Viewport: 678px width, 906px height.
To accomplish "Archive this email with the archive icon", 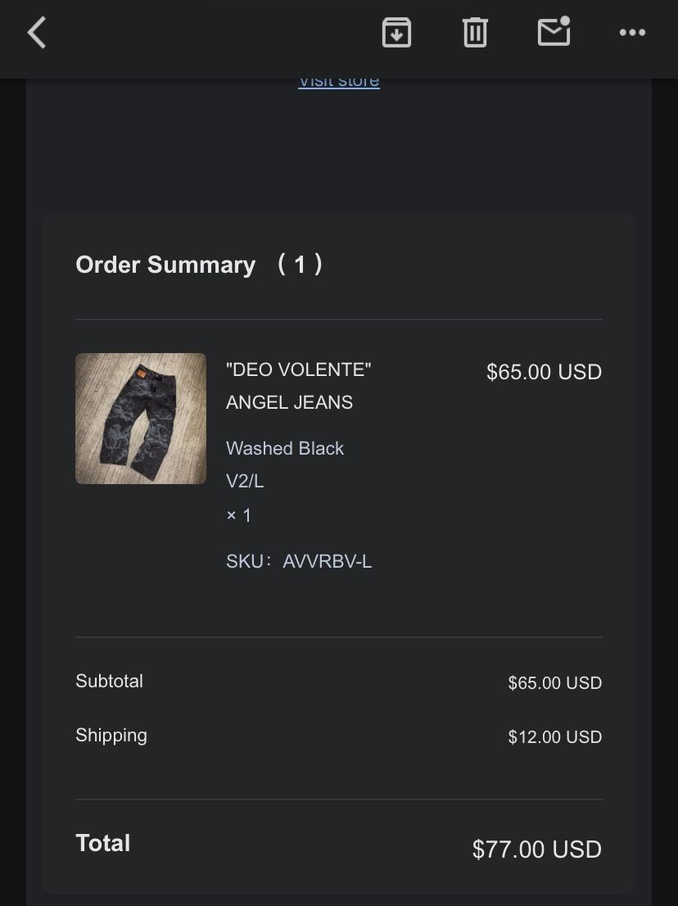I will click(396, 33).
